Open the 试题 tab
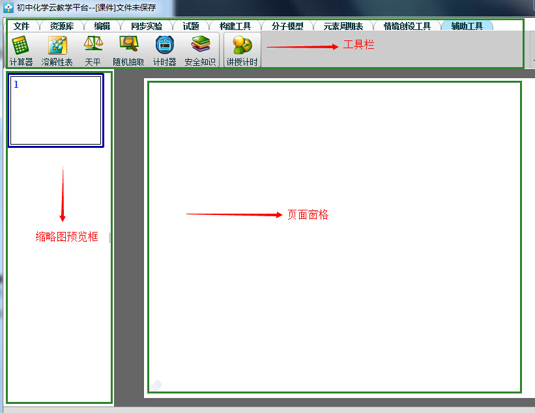This screenshot has height=413, width=535. pos(191,27)
